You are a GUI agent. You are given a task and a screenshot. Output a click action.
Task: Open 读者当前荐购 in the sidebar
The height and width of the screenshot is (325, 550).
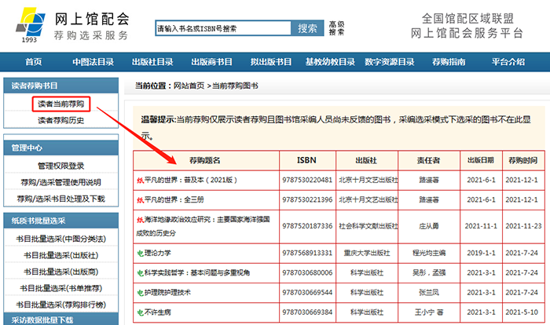point(61,104)
